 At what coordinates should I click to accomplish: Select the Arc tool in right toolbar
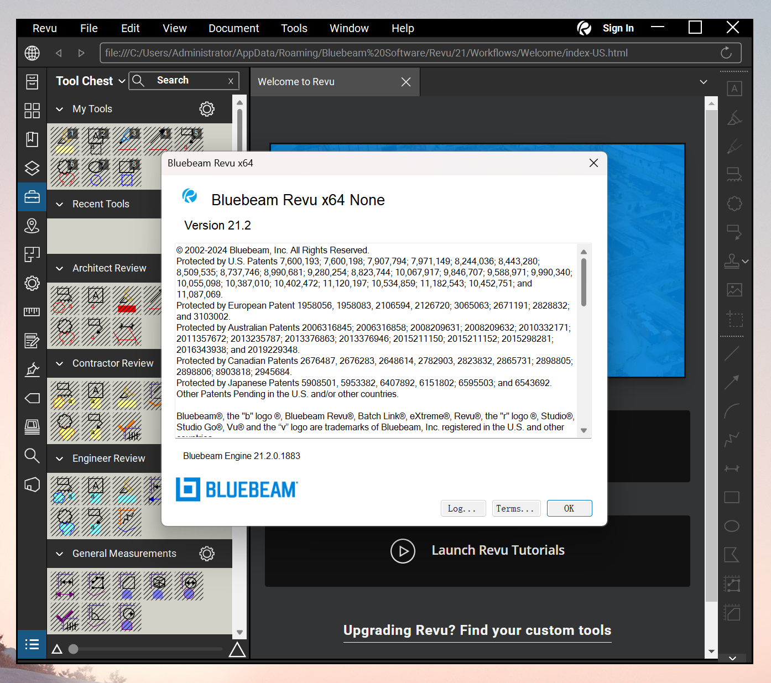pyautogui.click(x=732, y=411)
